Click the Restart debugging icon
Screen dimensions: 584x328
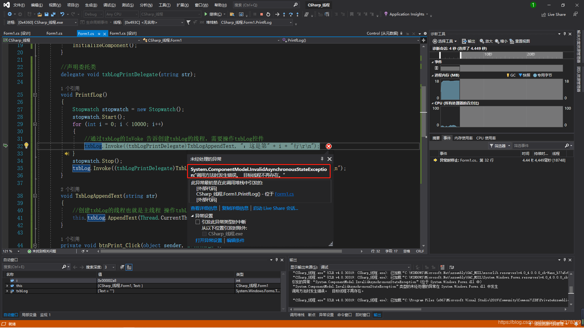[268, 14]
